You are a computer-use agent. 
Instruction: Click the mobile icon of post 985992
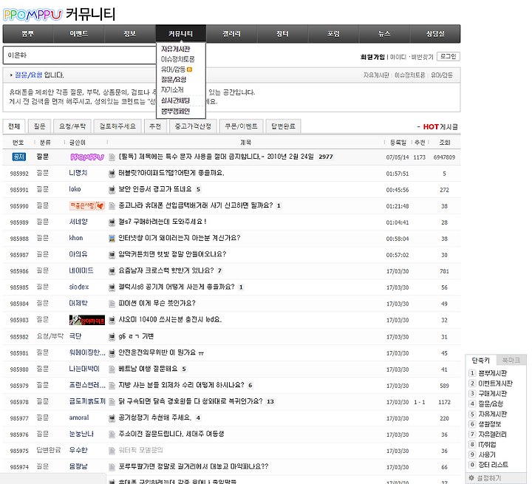(112, 174)
